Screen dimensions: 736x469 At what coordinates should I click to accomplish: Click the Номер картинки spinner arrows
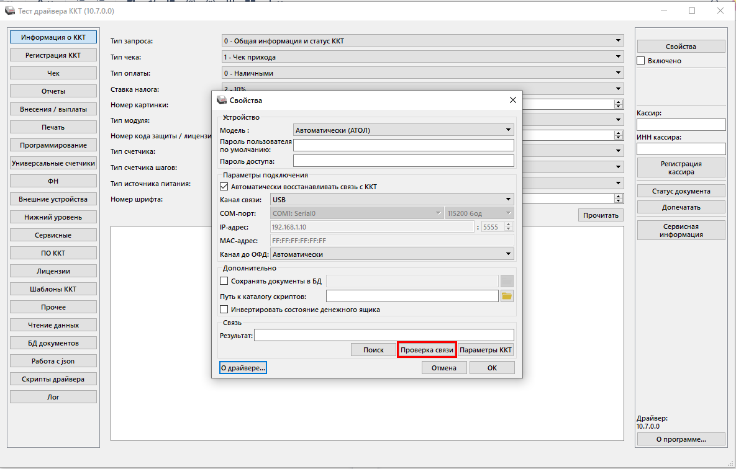(x=619, y=105)
